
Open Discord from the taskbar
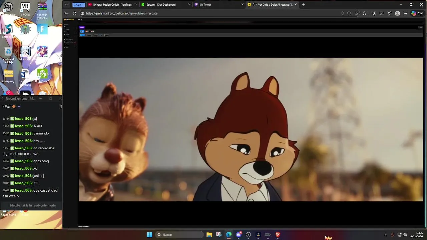(239, 235)
